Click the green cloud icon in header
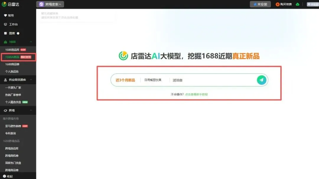This screenshot has width=319, height=179. tap(297, 4)
